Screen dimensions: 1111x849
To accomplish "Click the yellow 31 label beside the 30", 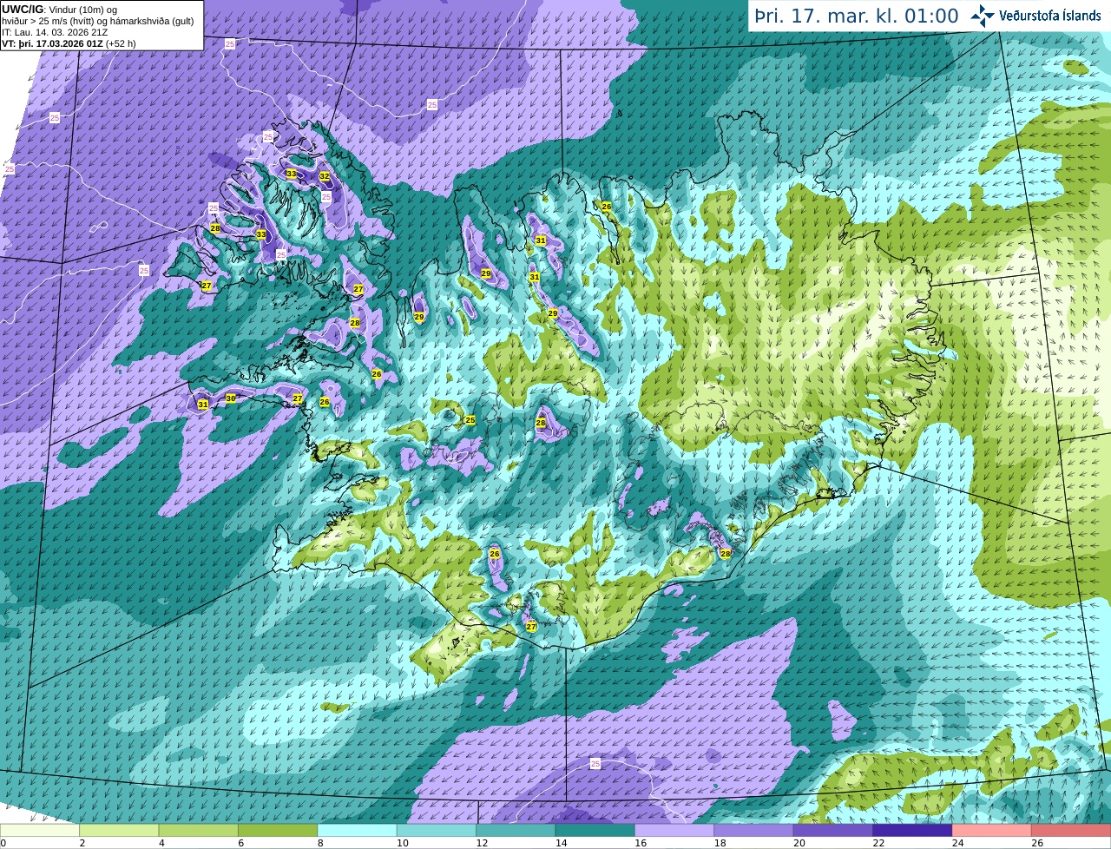I will (x=203, y=405).
